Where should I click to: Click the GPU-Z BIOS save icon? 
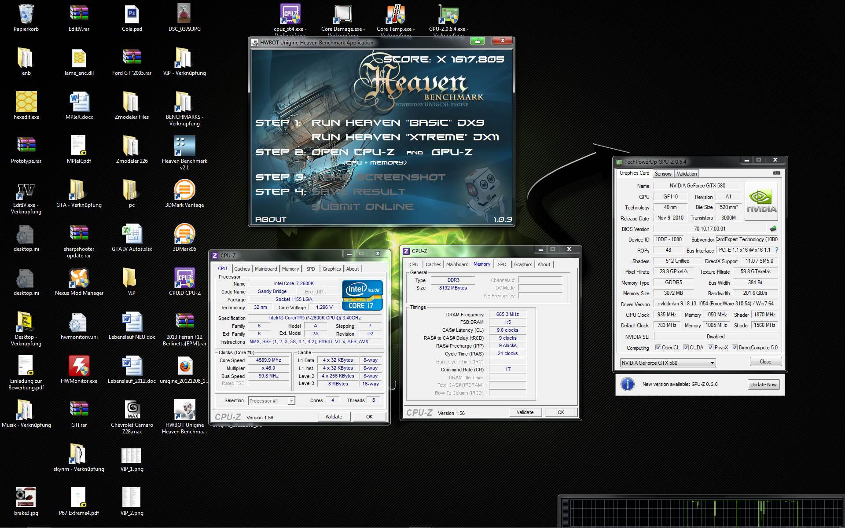tap(773, 229)
